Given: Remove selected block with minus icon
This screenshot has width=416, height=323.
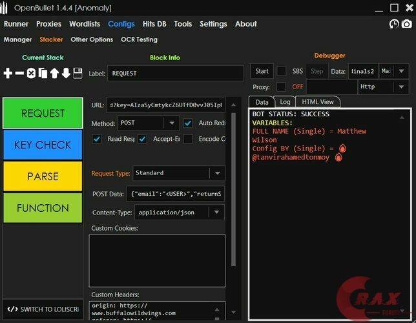Looking at the screenshot, I should click(19, 73).
